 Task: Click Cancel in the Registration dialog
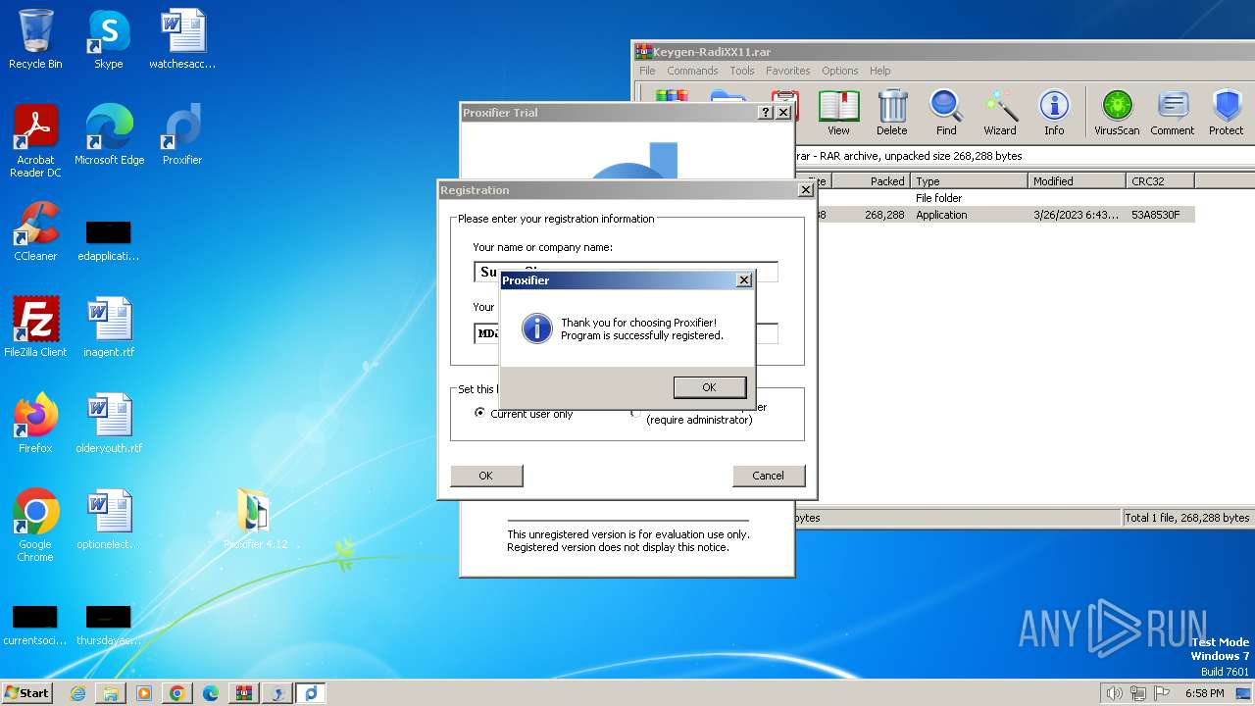tap(769, 476)
